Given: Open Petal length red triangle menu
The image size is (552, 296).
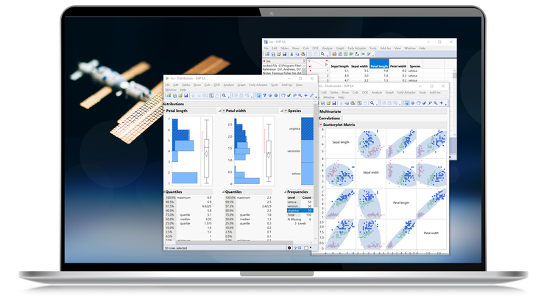Looking at the screenshot, I should coord(164,110).
